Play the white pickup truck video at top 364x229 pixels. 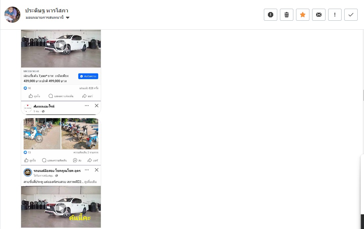point(61,45)
